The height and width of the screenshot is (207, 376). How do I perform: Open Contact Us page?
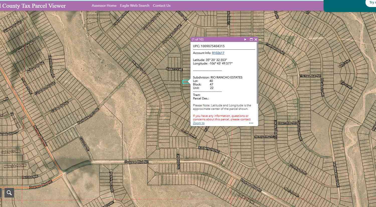pos(162,5)
